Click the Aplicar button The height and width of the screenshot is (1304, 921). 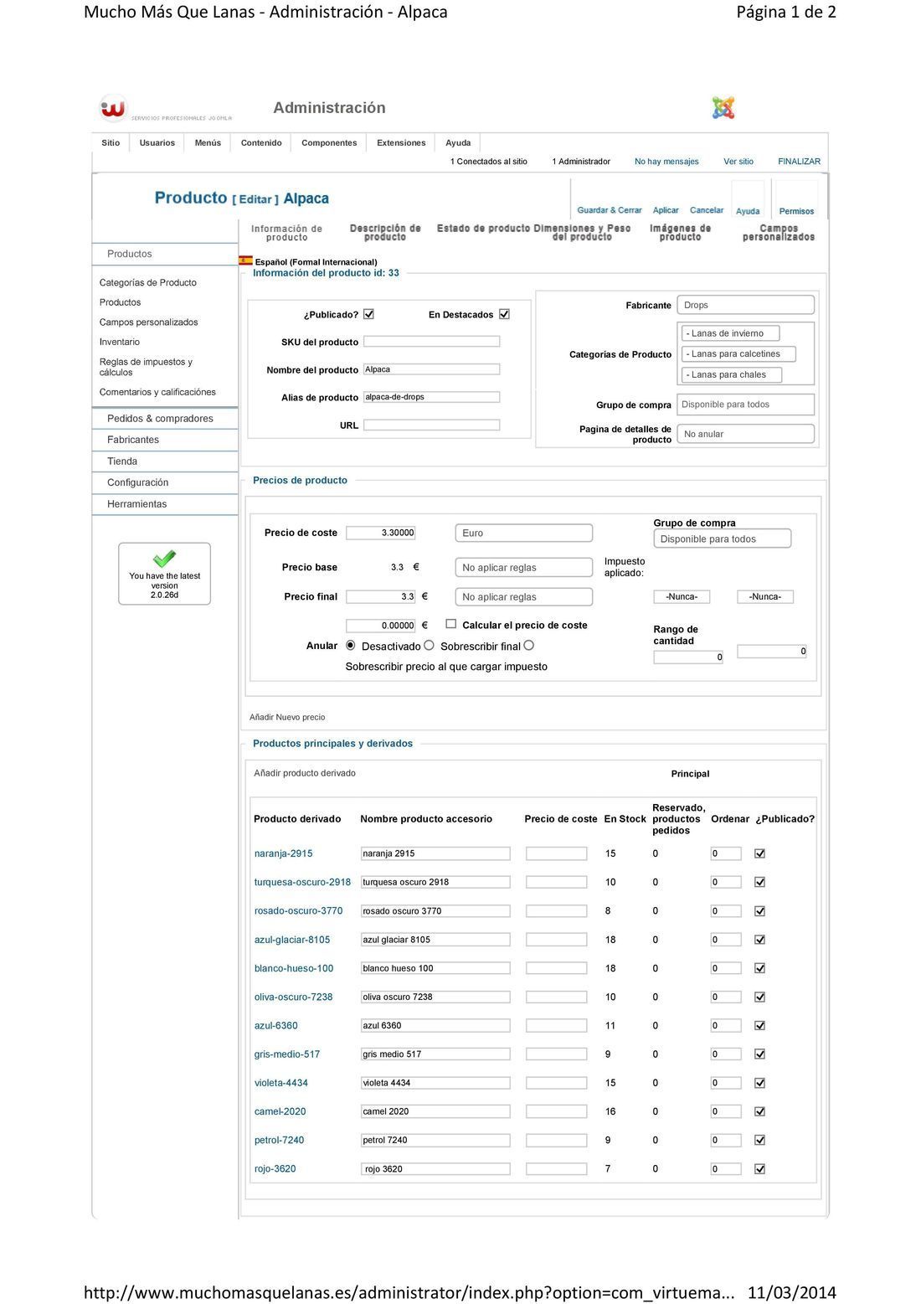pos(666,210)
